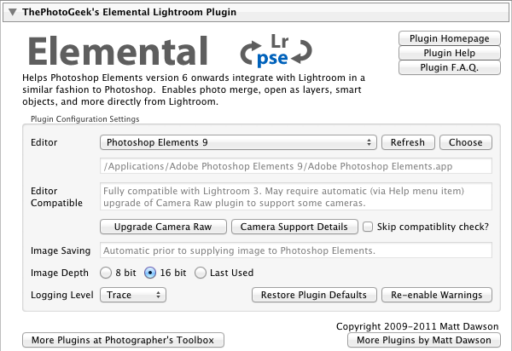Expand the Logging Level Trace dropdown
The height and width of the screenshot is (351, 512).
pos(132,295)
